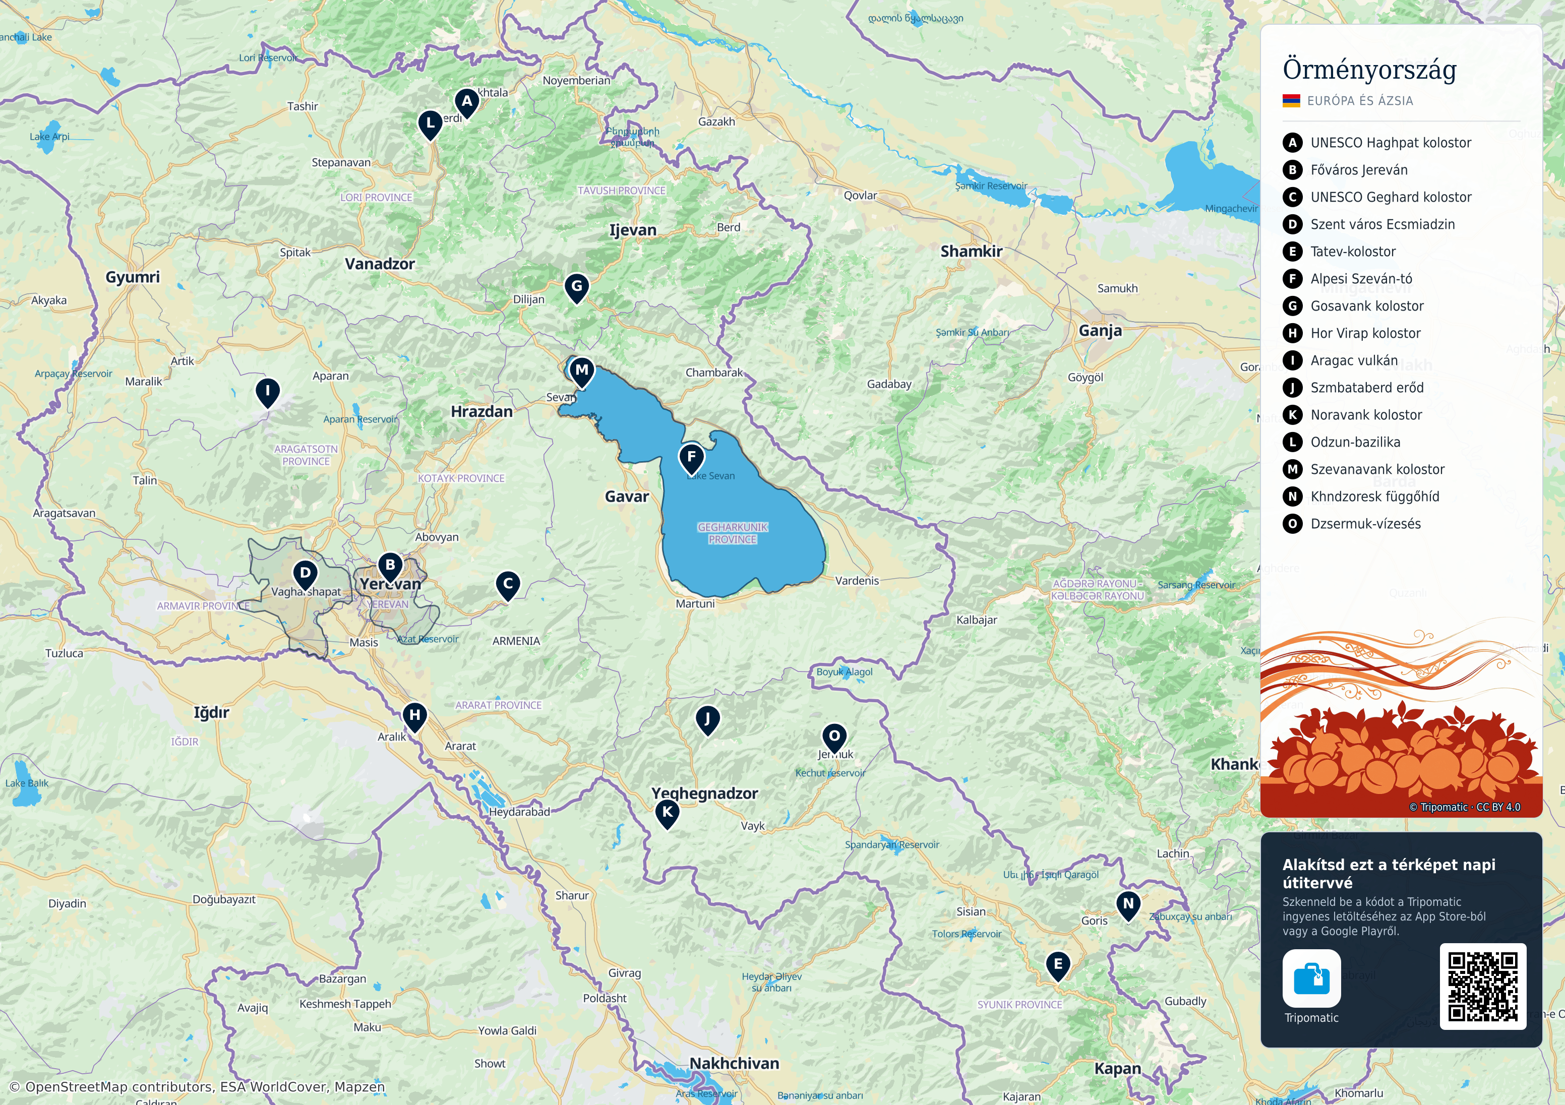The image size is (1565, 1105).
Task: Select legend entry Alpesi Szeván-tó
Action: [1348, 279]
